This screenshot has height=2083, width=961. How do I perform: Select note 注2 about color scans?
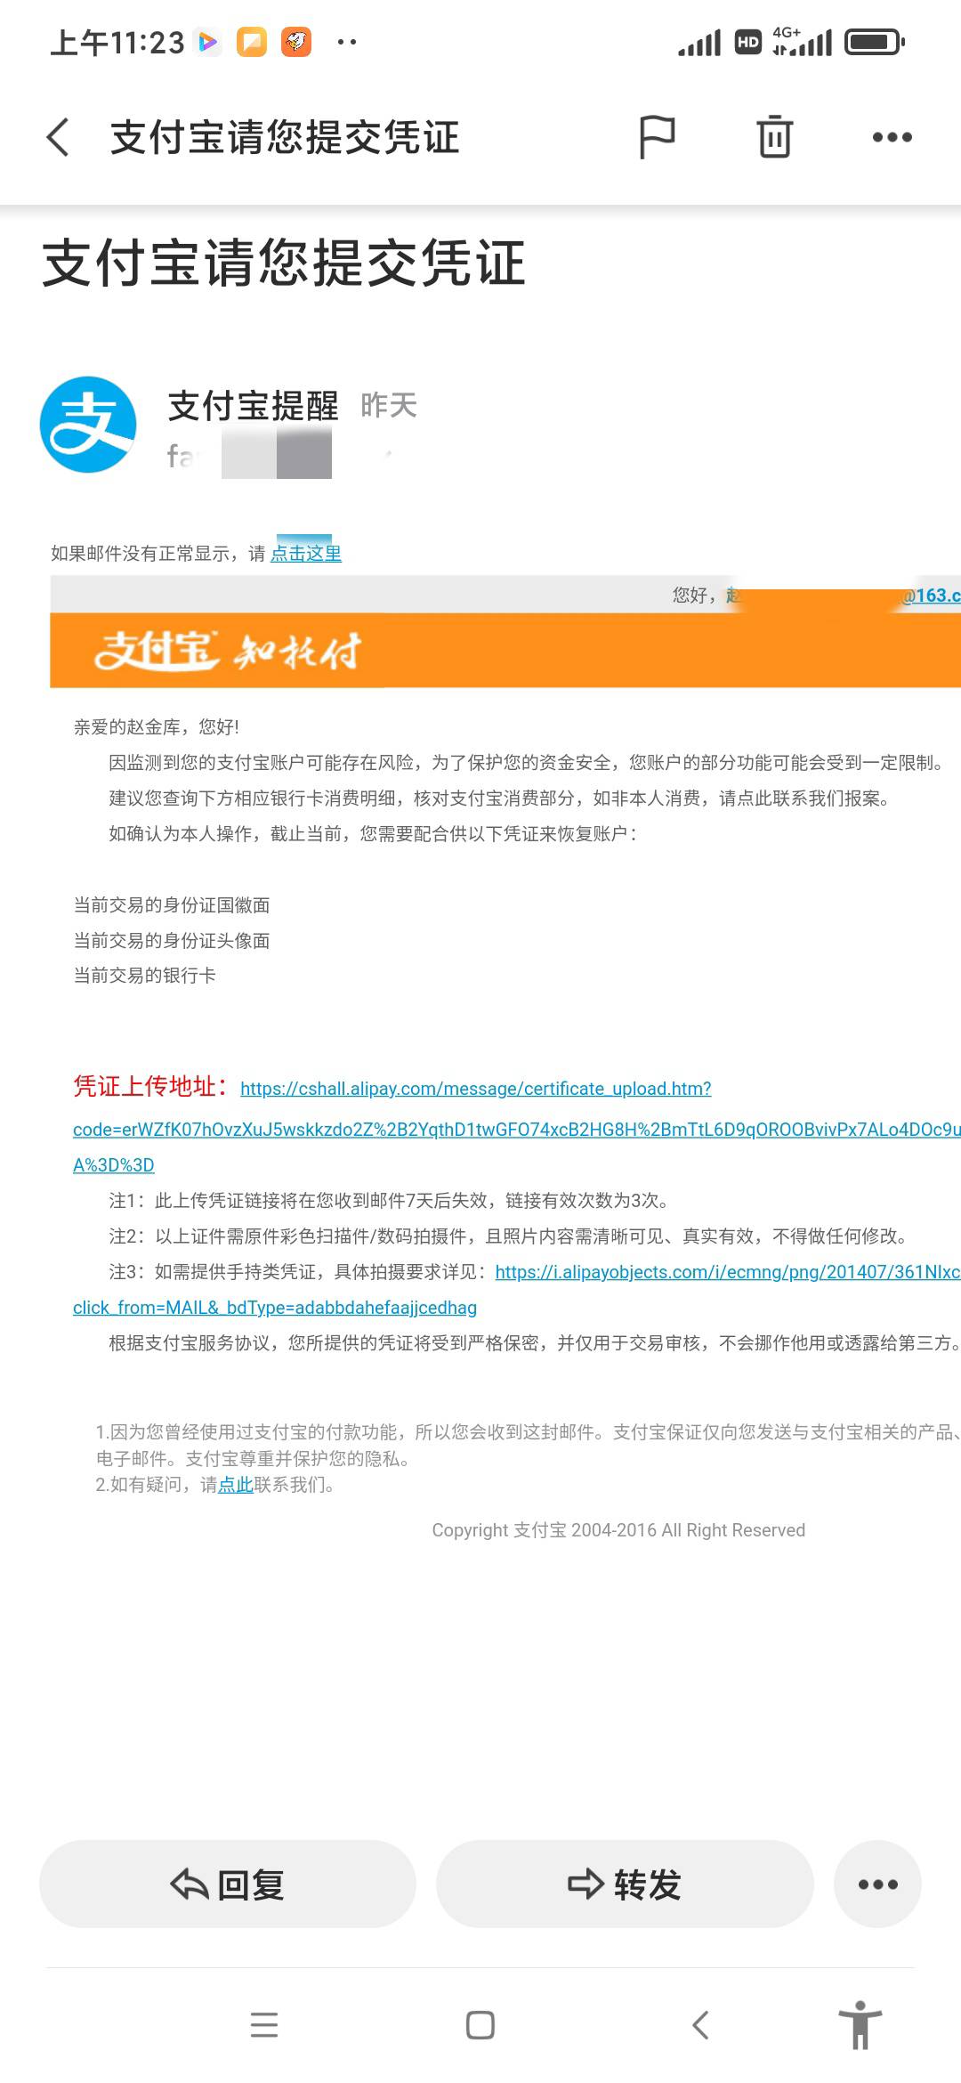(508, 1236)
